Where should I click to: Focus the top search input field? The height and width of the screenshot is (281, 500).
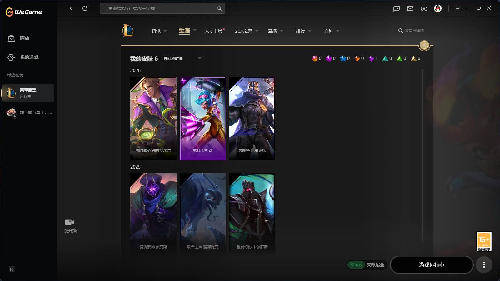[x=158, y=8]
